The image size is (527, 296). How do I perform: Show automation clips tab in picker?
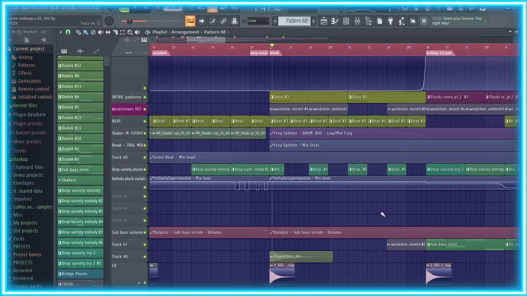pos(96,51)
